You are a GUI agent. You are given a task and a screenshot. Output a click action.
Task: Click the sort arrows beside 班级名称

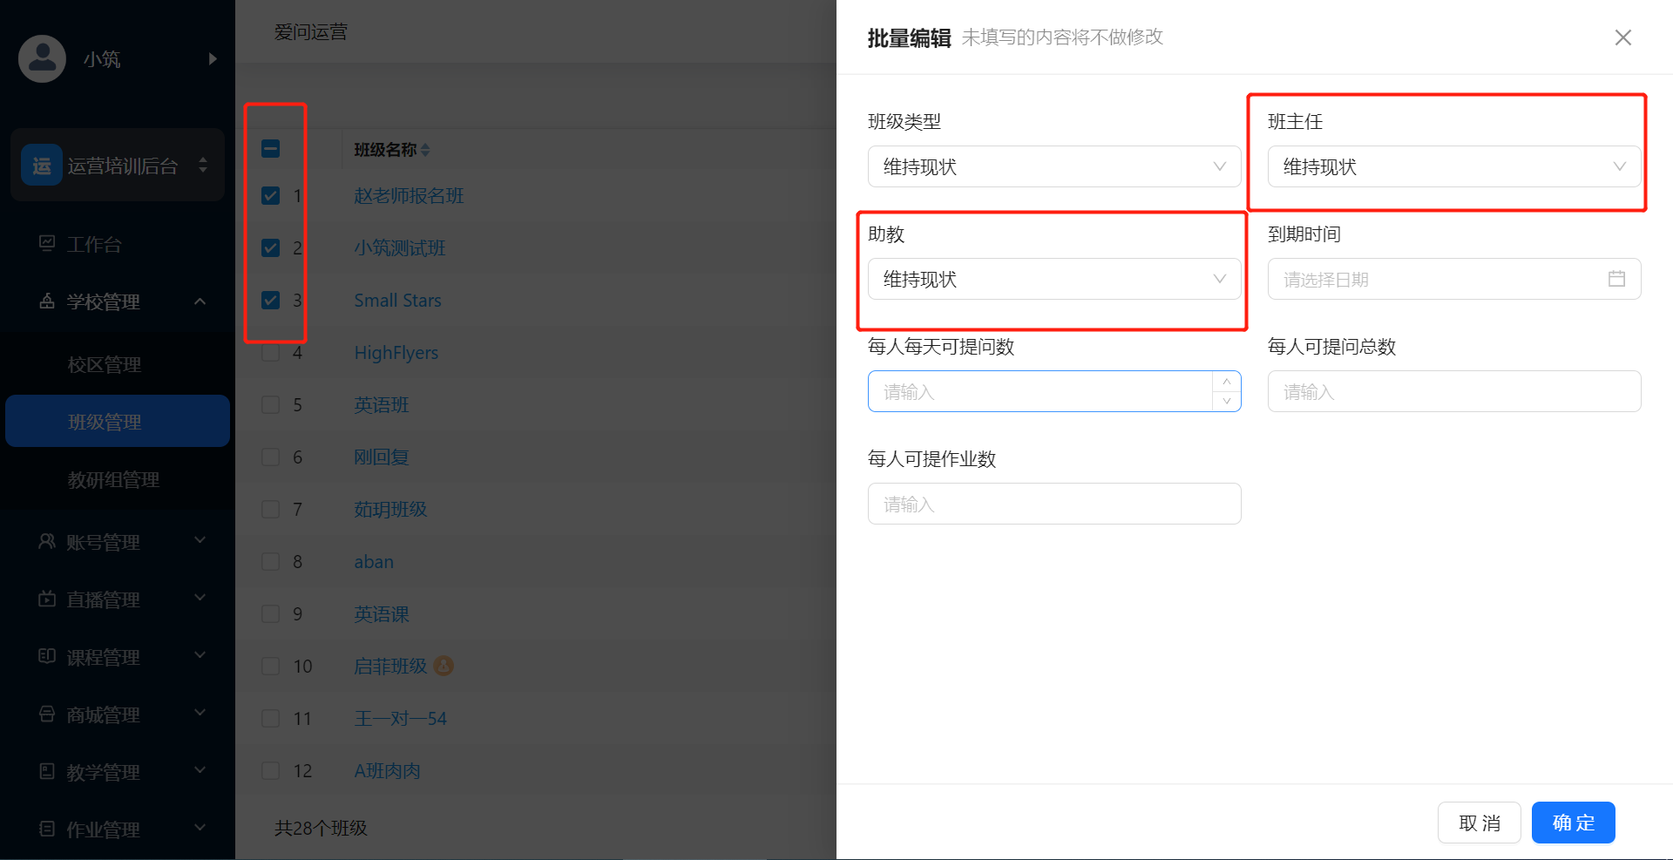[x=425, y=150]
